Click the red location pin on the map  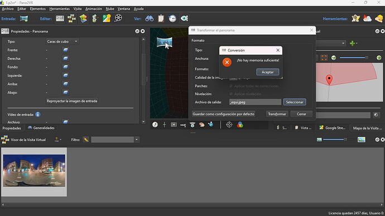(329, 80)
